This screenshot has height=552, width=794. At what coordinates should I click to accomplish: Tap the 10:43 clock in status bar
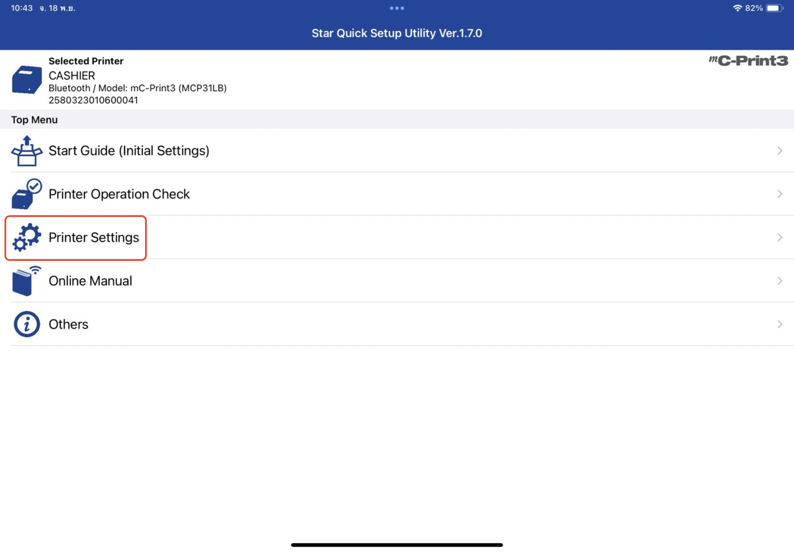[x=22, y=8]
